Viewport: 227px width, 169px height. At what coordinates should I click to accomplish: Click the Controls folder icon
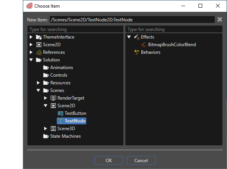[x=46, y=75]
